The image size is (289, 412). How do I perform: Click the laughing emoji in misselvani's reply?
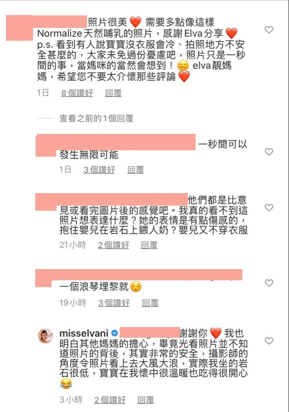(66, 384)
